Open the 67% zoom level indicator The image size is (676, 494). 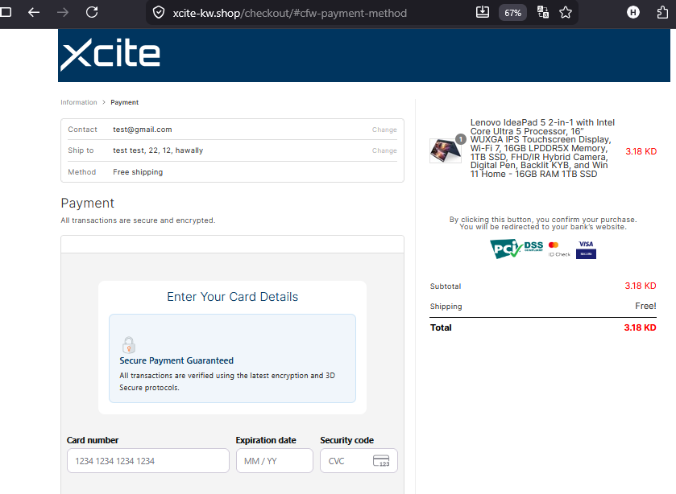coord(512,13)
